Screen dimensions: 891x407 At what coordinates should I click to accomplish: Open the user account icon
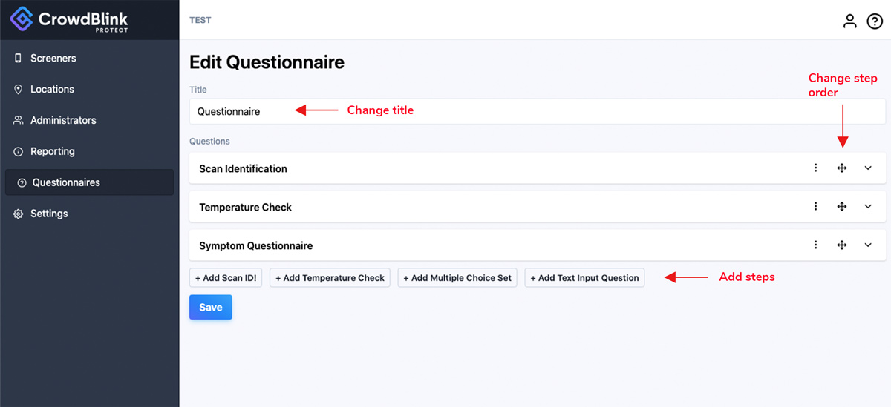849,21
